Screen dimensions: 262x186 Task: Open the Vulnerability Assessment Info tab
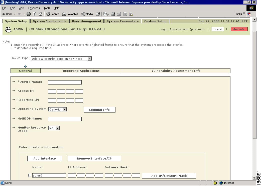click(x=176, y=71)
